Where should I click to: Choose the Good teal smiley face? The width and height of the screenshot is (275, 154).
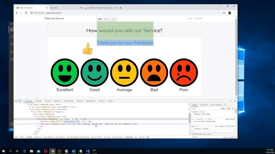95,72
